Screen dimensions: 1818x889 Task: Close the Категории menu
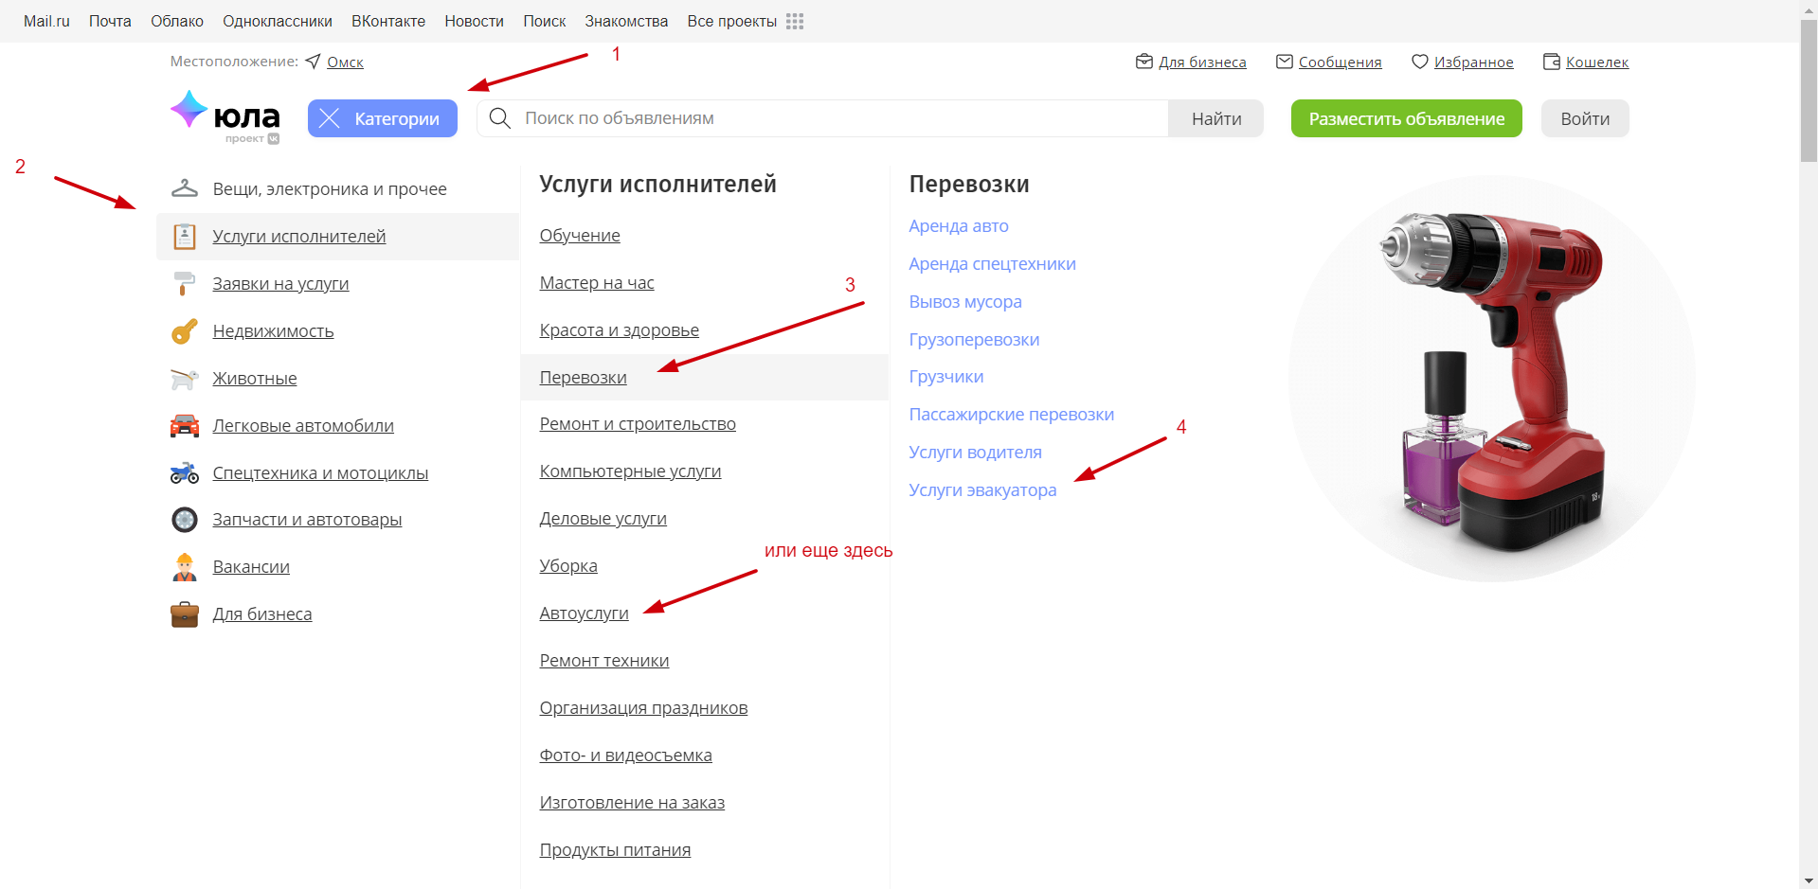coord(383,118)
